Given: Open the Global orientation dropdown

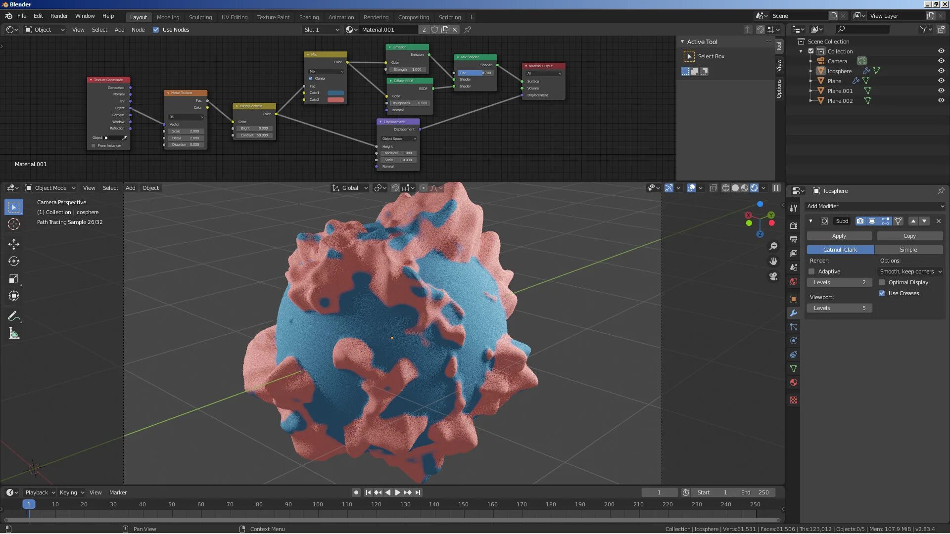Looking at the screenshot, I should 350,188.
